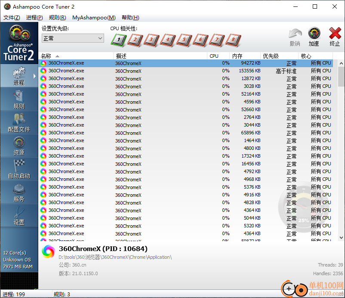The width and height of the screenshot is (345, 298).
Task: Select the process using 4800 KB
Action: pyautogui.click(x=186, y=148)
